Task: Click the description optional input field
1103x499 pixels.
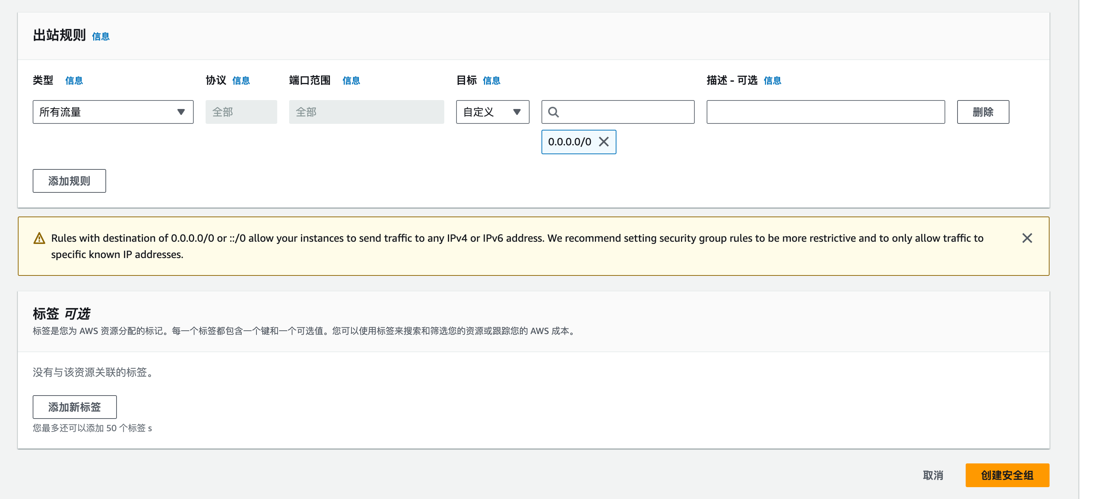Action: pos(825,112)
